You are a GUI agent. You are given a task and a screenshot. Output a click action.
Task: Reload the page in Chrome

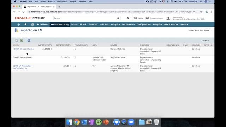click(24, 12)
